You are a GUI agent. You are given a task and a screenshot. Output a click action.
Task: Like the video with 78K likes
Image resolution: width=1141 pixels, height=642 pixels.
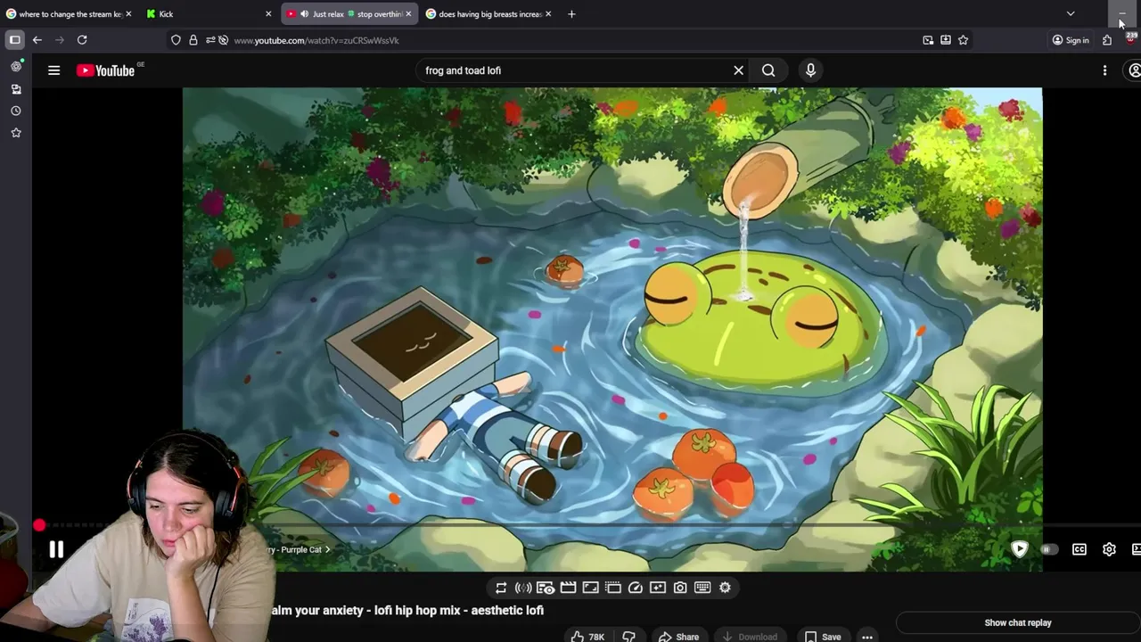[x=588, y=637]
